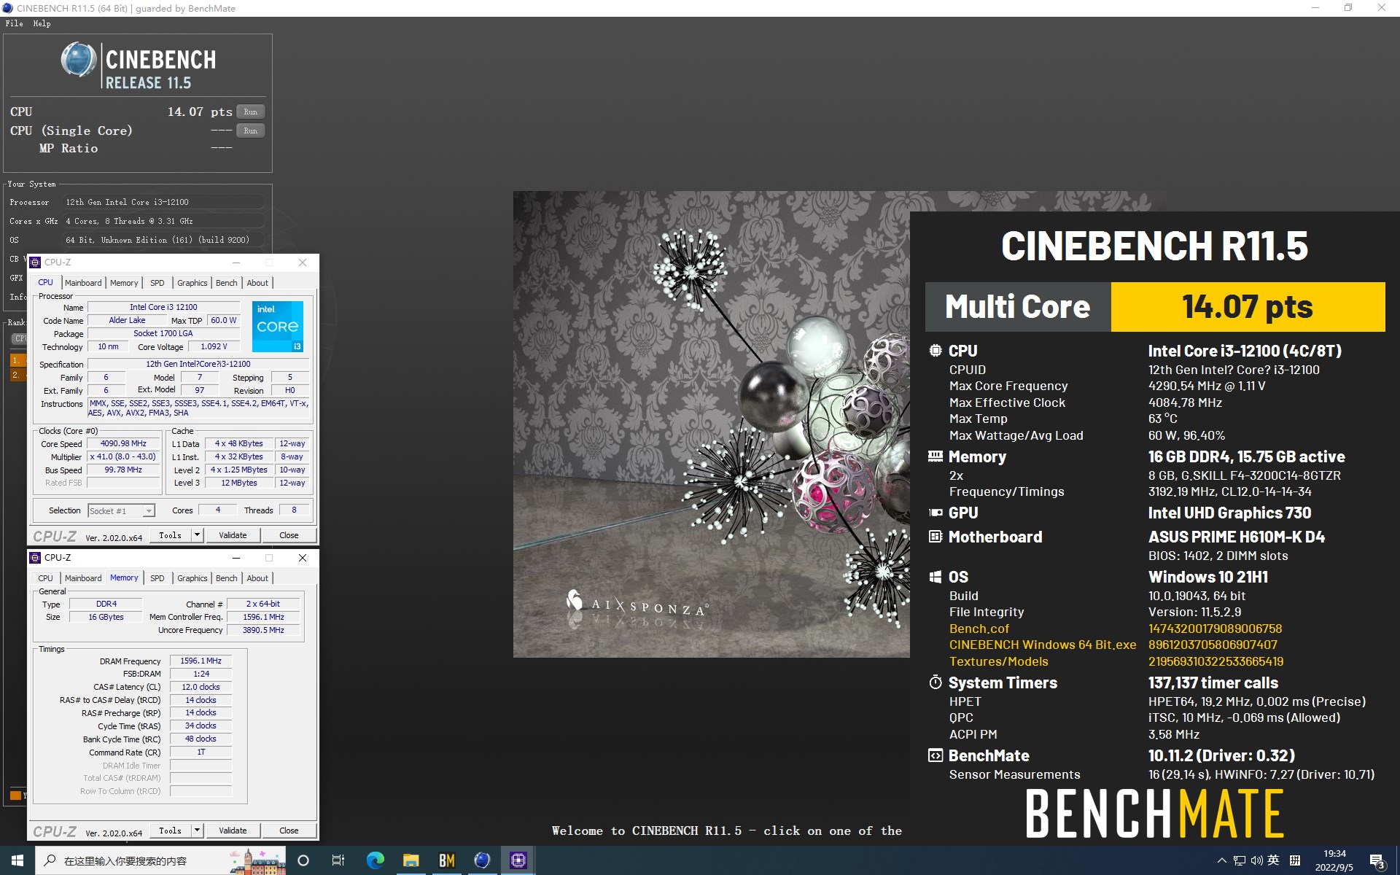Toggle input language indicator 英
Screen dimensions: 1400x875
(1273, 860)
